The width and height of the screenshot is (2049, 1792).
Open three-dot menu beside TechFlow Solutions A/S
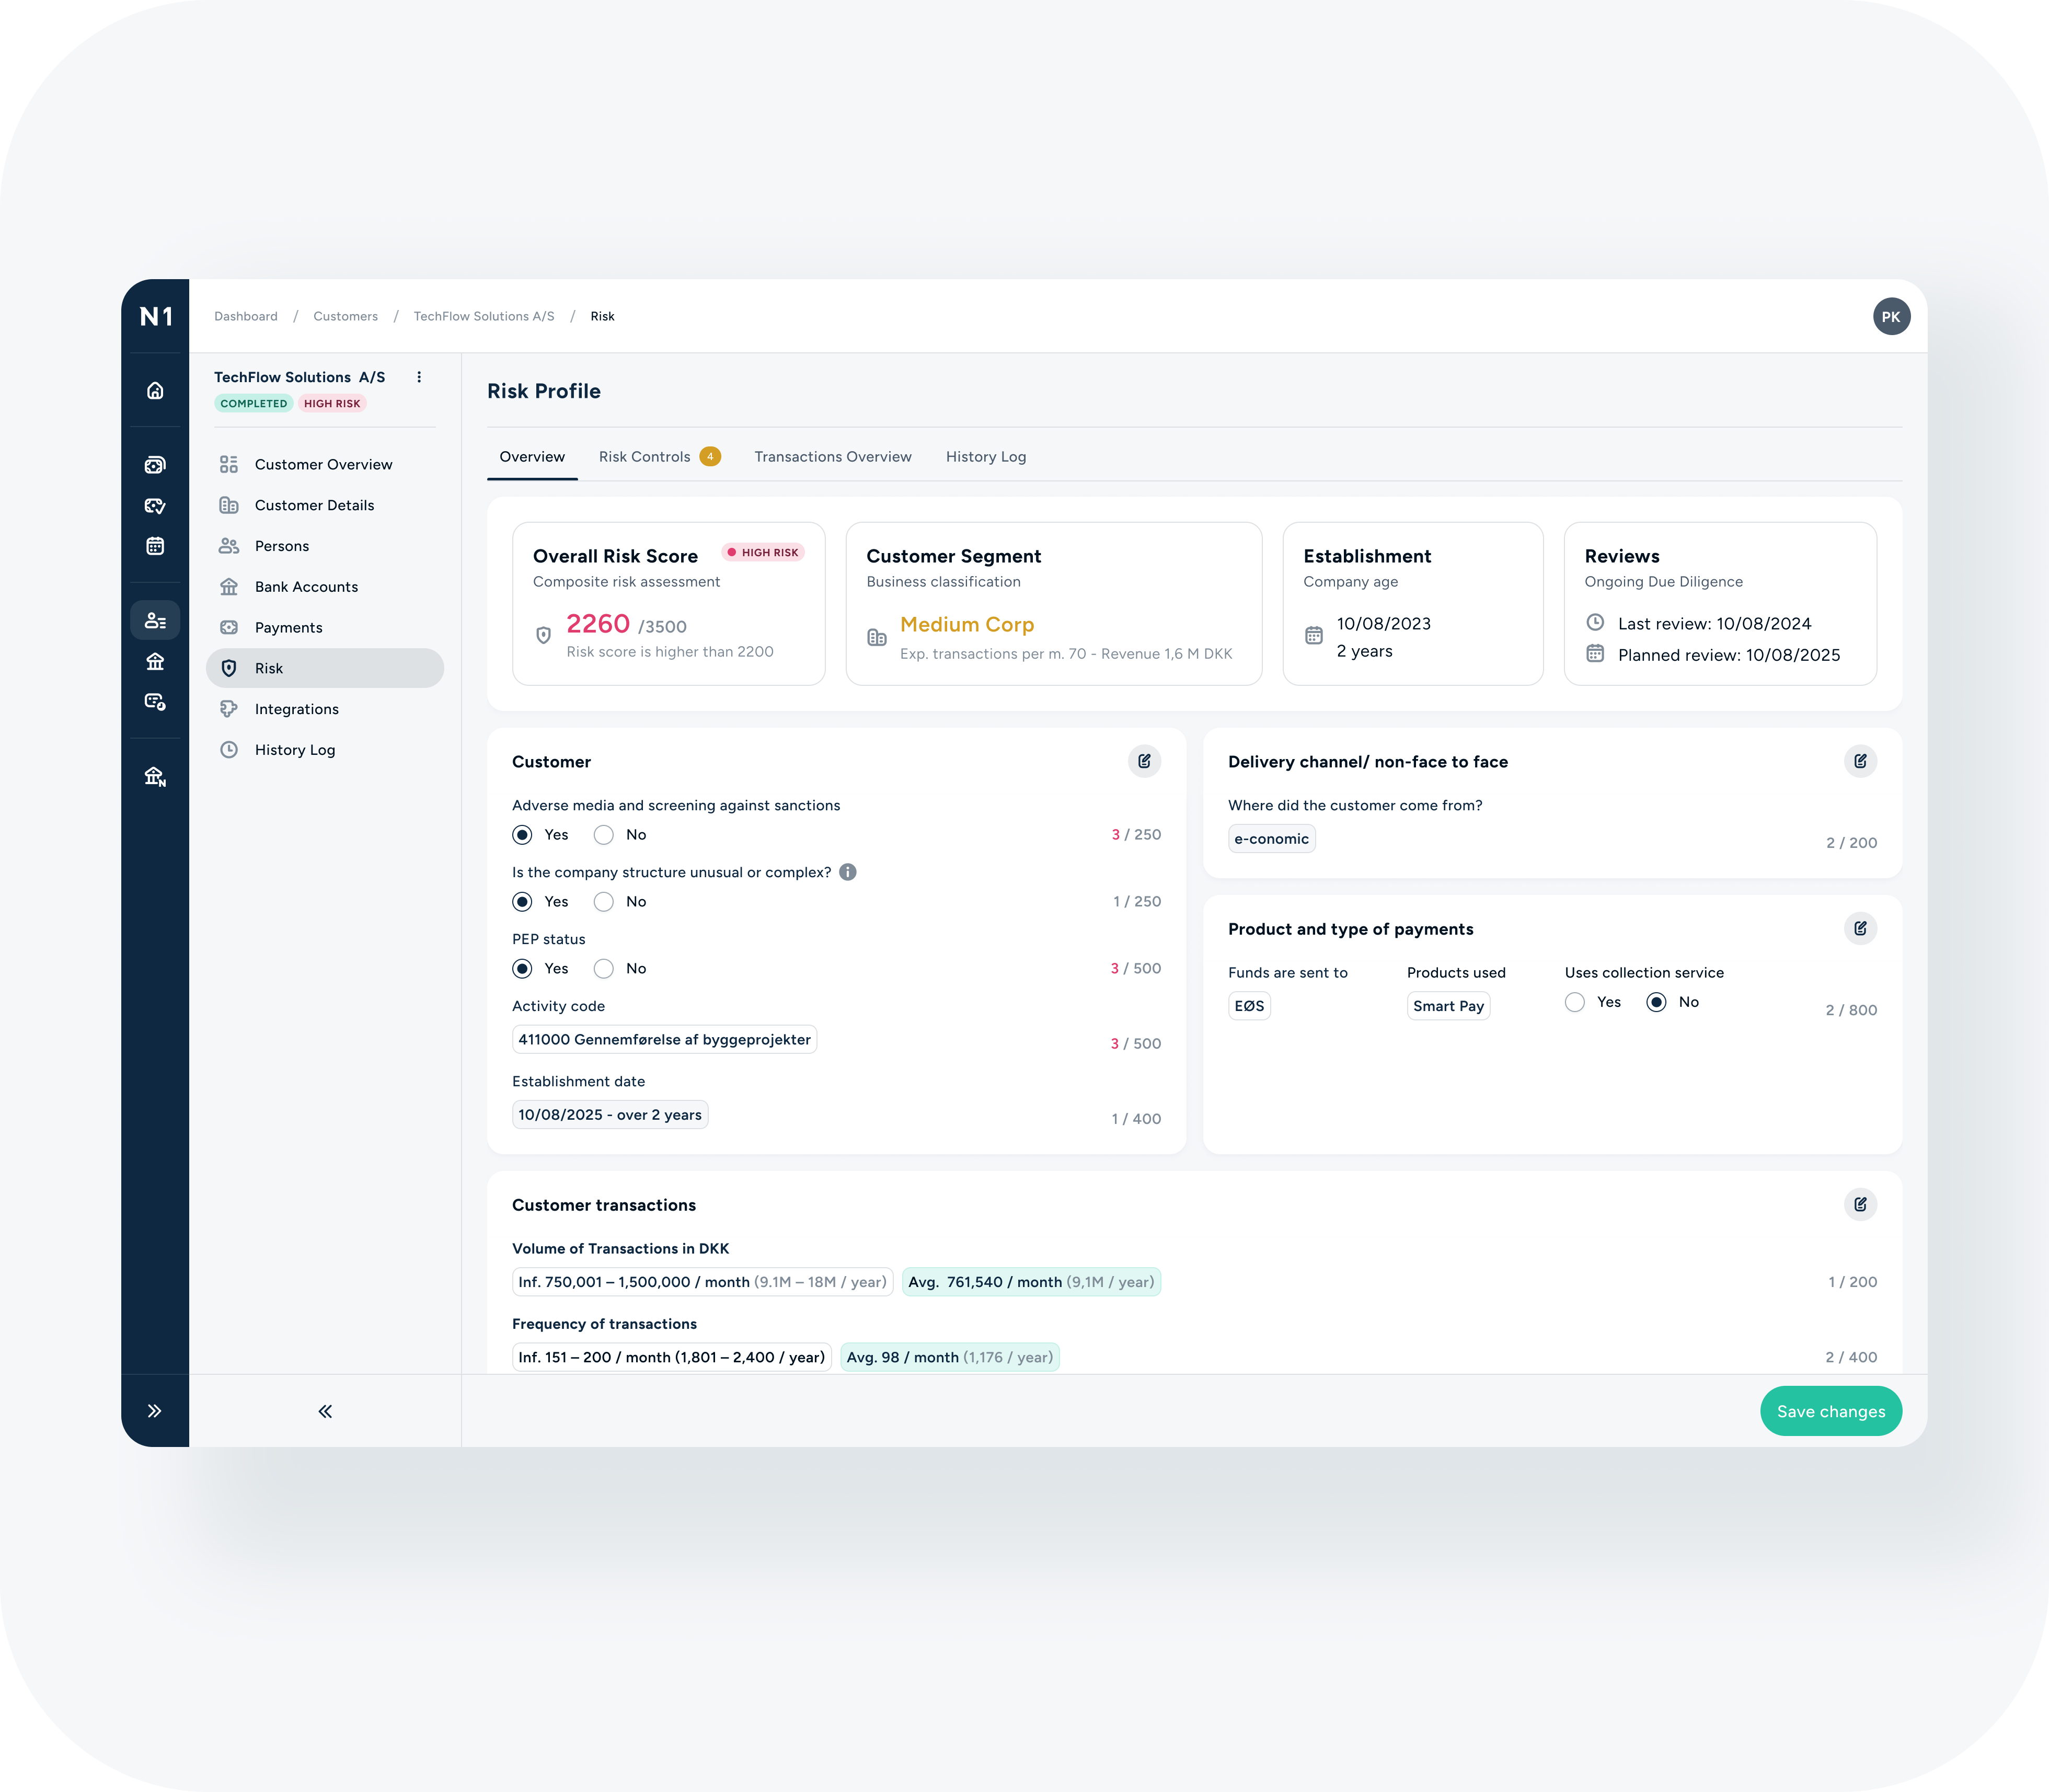[419, 377]
